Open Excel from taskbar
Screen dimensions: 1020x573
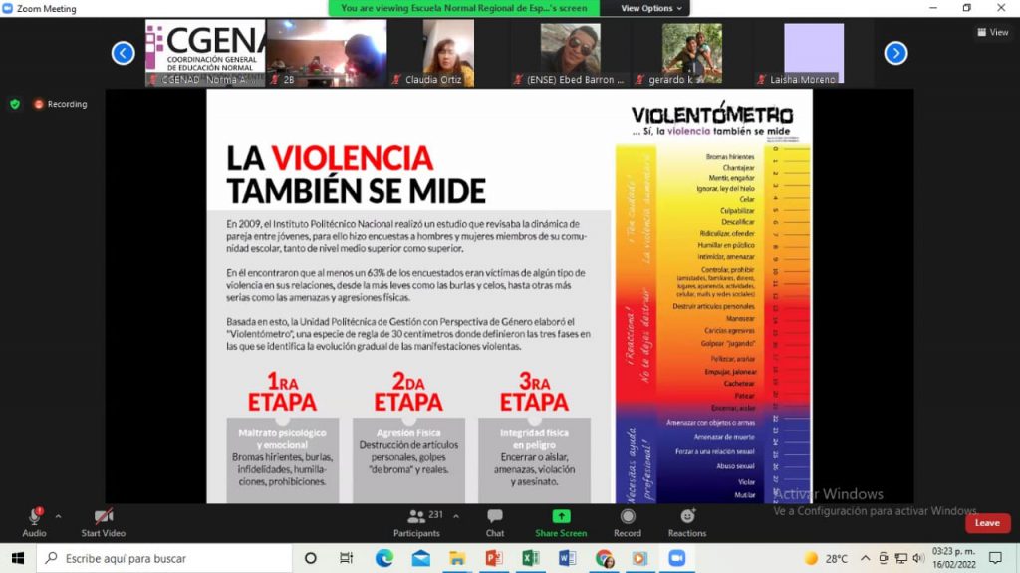pos(531,558)
